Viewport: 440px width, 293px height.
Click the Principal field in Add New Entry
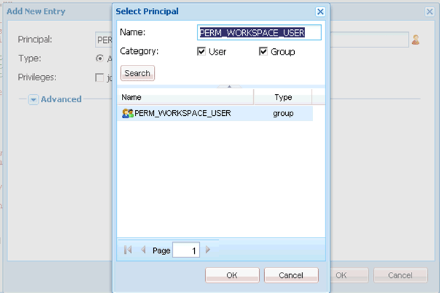pos(369,40)
